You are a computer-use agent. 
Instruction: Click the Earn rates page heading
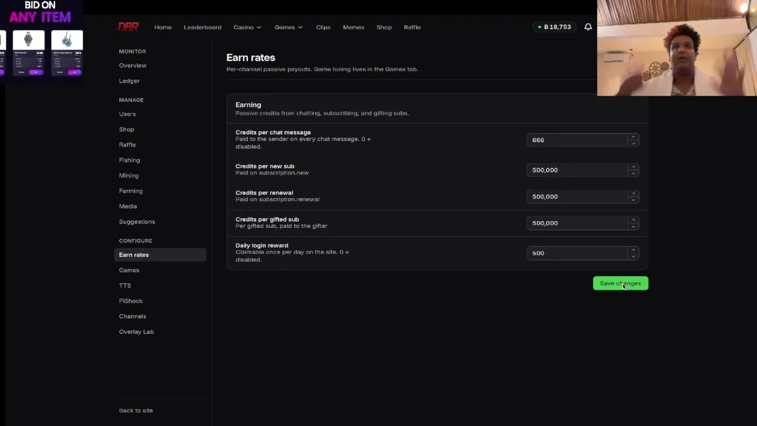tap(251, 58)
